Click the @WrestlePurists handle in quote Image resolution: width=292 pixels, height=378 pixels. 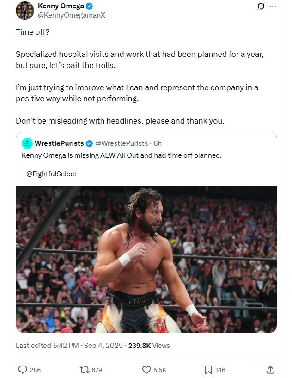[122, 143]
